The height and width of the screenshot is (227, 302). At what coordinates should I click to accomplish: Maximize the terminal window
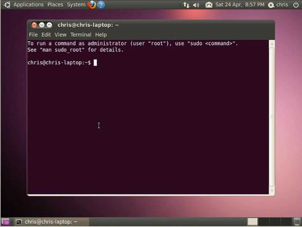(x=49, y=25)
